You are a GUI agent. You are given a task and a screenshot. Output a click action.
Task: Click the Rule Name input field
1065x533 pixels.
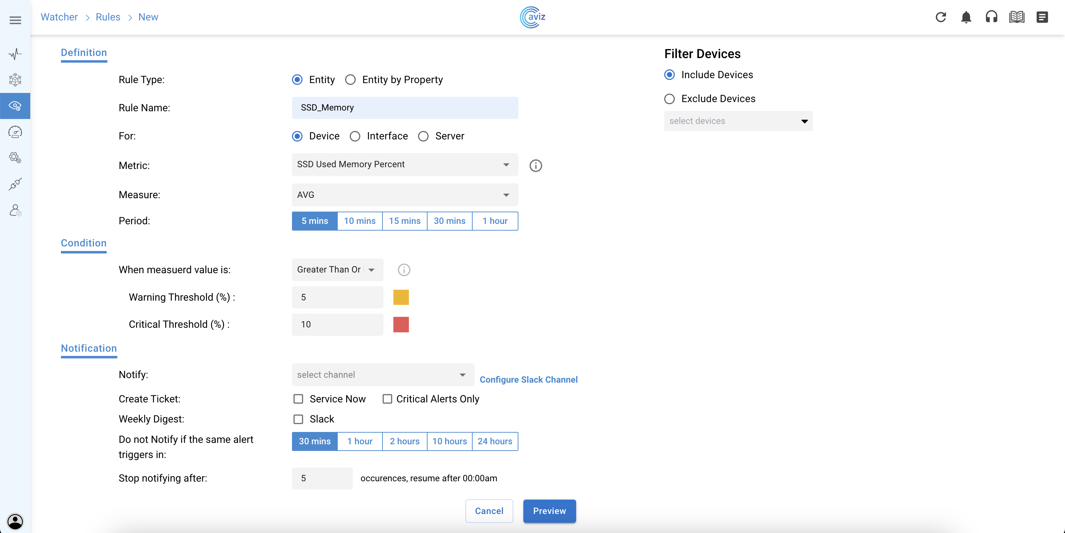404,108
